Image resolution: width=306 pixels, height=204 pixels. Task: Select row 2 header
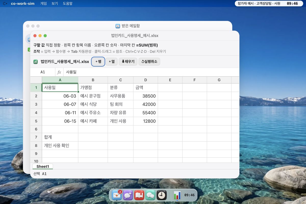(36, 96)
